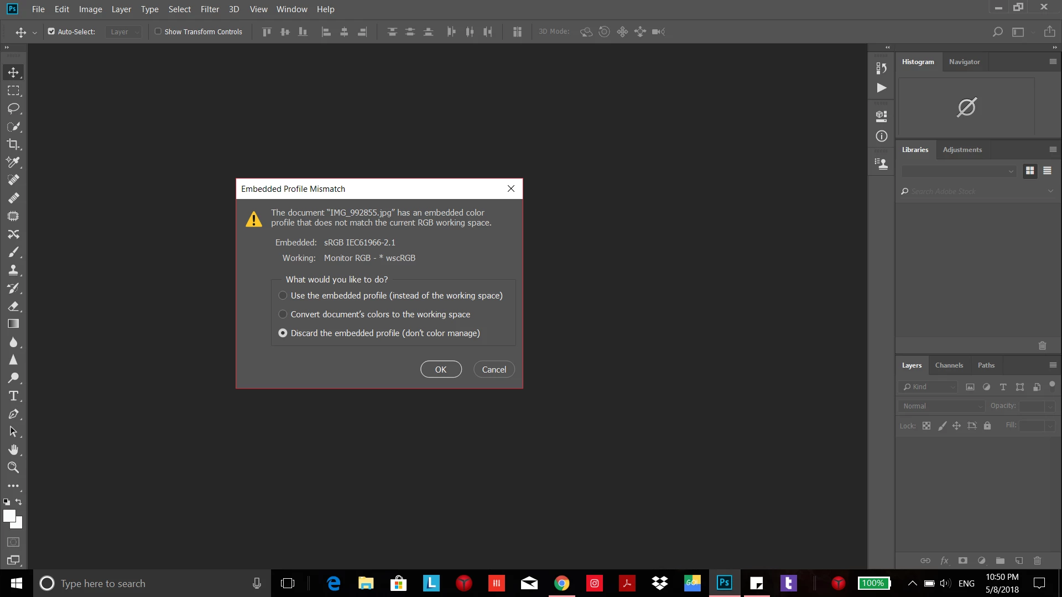Select the Eraser tool
The width and height of the screenshot is (1062, 597).
[x=13, y=306]
